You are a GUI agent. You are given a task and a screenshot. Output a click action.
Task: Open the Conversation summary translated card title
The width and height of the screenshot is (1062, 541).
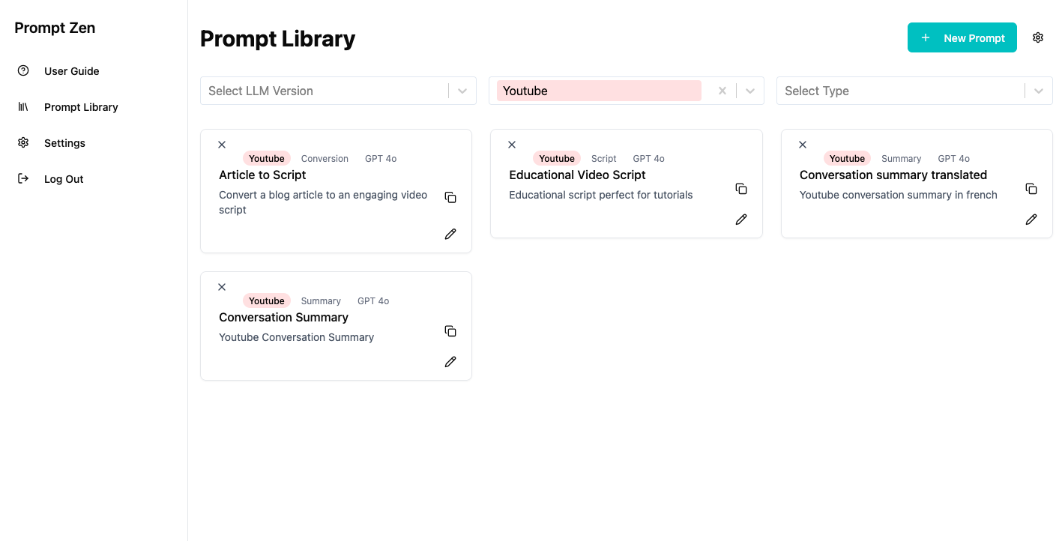point(893,175)
